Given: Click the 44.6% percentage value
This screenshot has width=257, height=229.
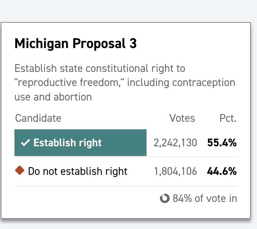Looking at the screenshot, I should coord(222,171).
